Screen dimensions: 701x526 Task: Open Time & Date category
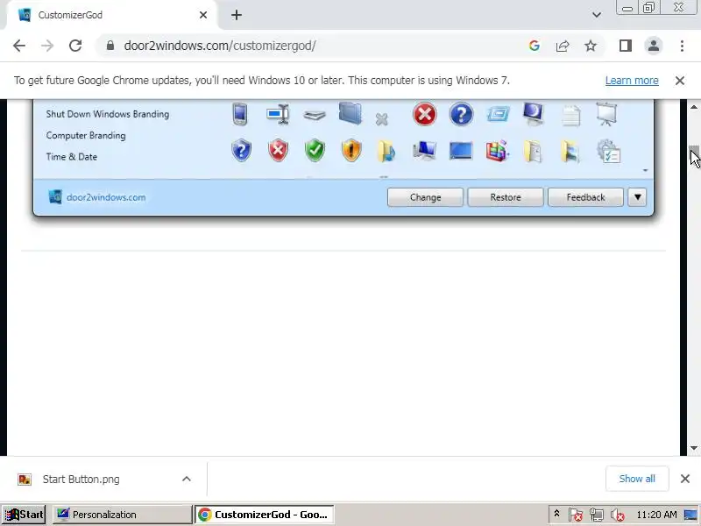(x=72, y=157)
